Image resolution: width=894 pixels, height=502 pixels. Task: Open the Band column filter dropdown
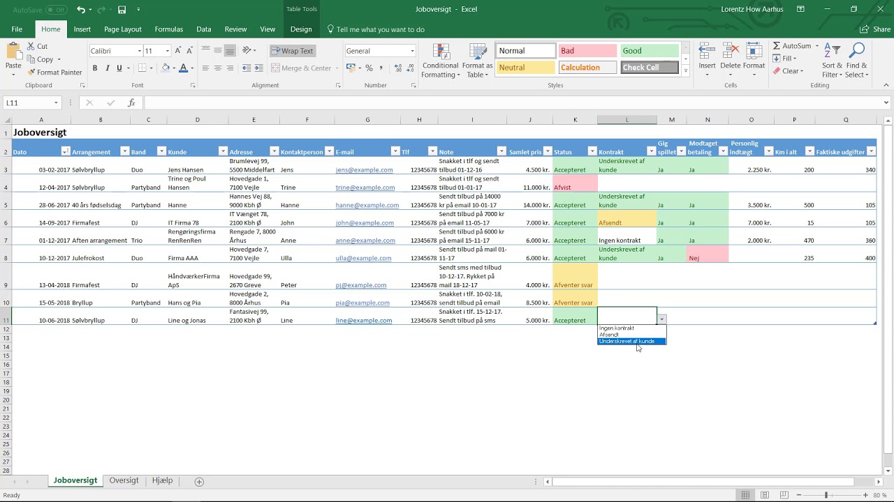pos(161,151)
